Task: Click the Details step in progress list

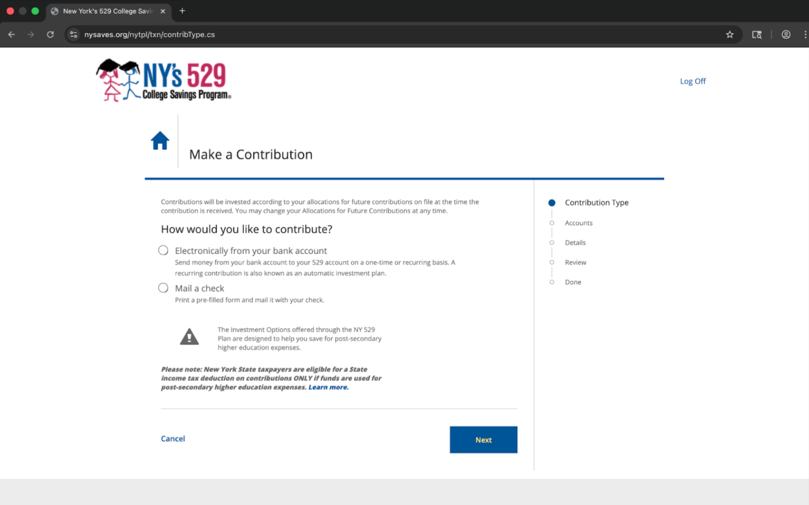Action: tap(575, 243)
